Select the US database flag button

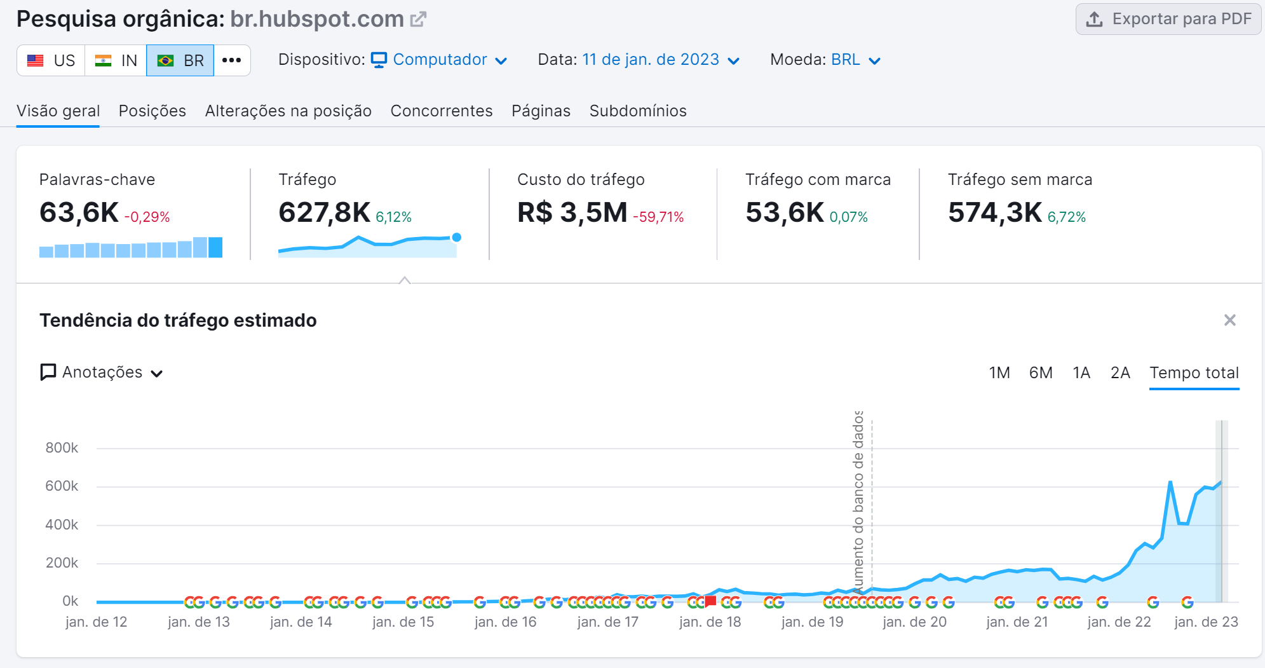pyautogui.click(x=51, y=60)
